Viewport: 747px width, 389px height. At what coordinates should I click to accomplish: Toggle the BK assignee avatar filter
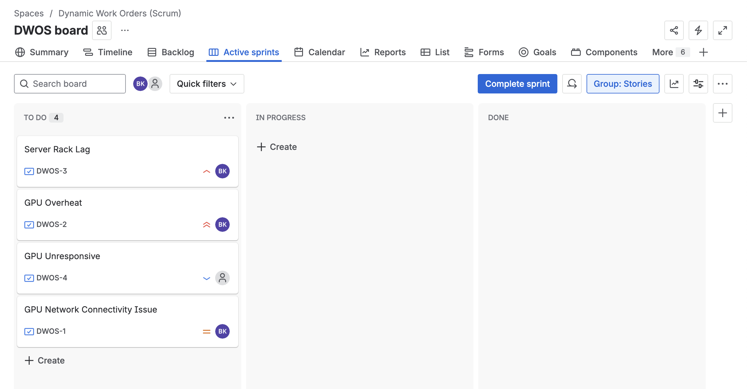click(140, 84)
